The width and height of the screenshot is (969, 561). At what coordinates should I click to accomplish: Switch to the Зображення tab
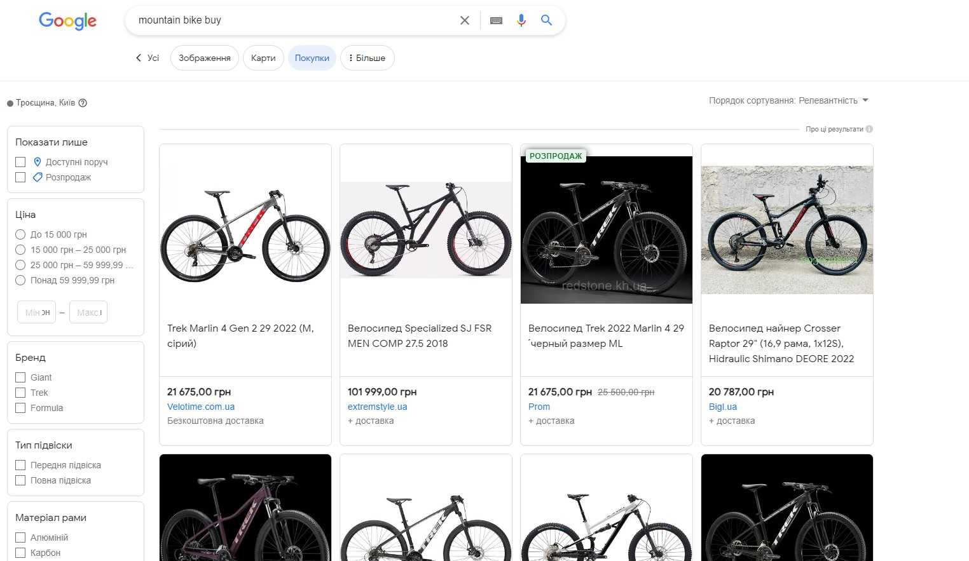(x=204, y=58)
